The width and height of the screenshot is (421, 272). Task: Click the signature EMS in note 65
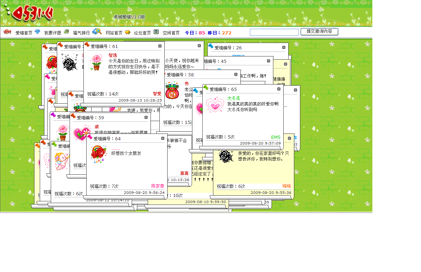pos(275,137)
